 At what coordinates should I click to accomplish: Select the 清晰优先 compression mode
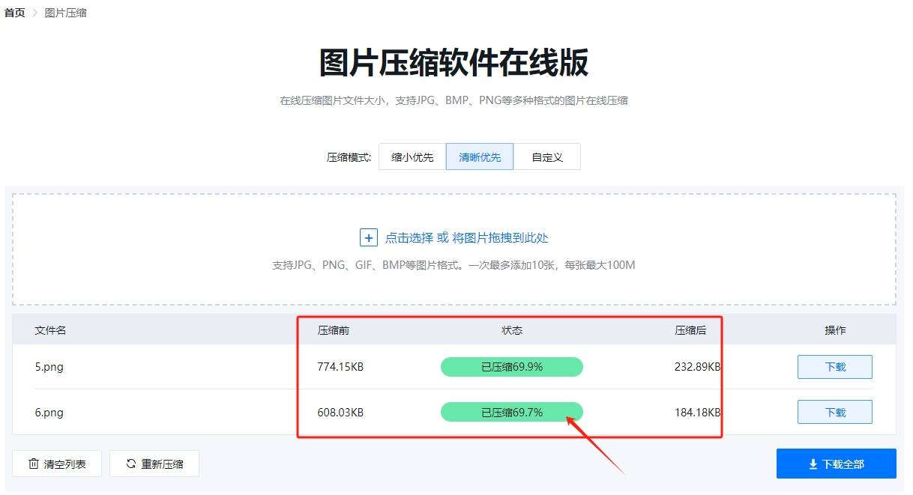point(479,157)
